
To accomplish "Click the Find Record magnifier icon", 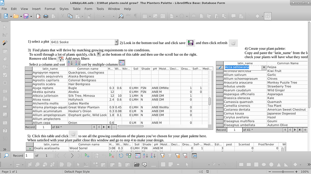I will click(x=6, y=156).
